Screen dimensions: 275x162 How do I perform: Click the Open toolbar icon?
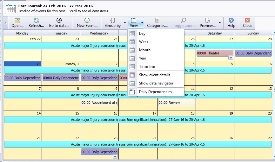tap(17, 23)
